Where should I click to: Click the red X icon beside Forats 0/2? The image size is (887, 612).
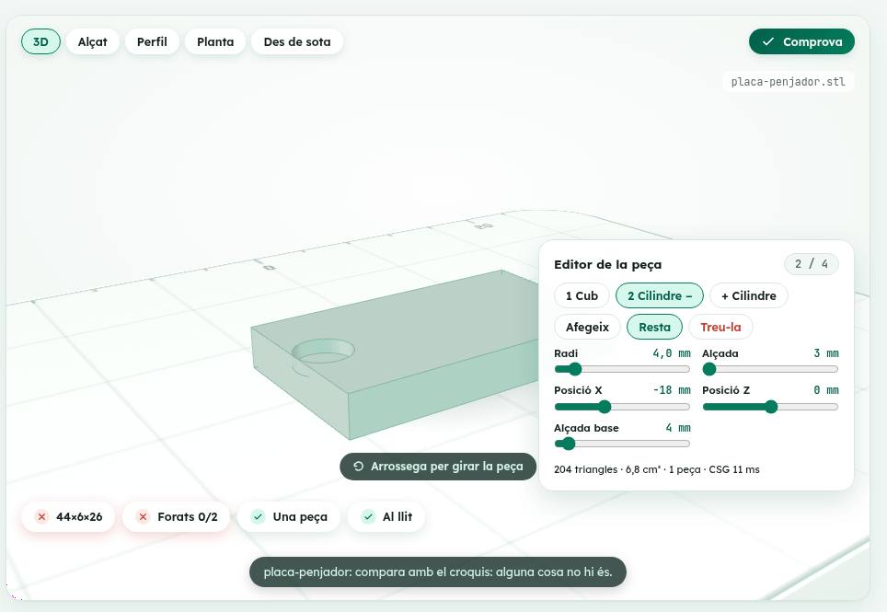pyautogui.click(x=144, y=516)
